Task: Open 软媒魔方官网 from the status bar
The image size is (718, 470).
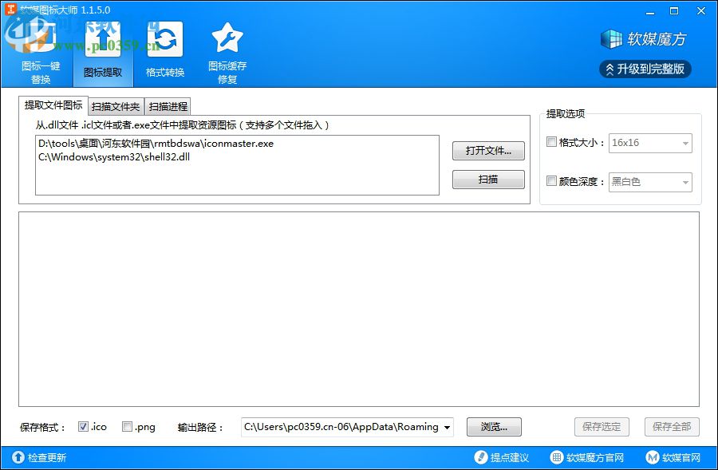Action: pyautogui.click(x=555, y=457)
